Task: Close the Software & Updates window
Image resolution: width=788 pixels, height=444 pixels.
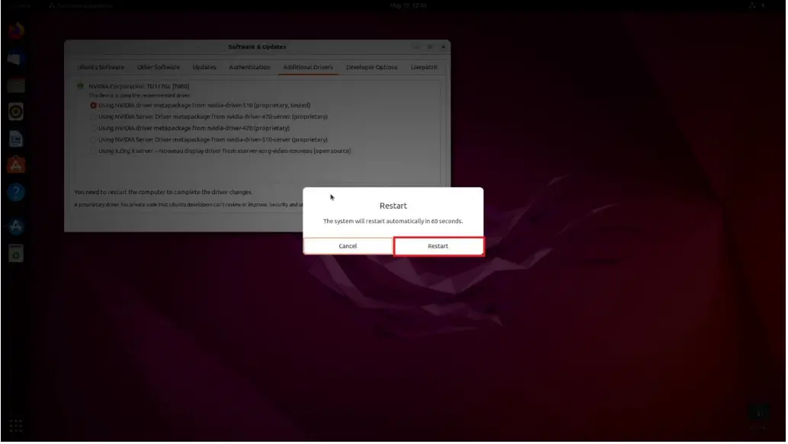Action: click(444, 47)
